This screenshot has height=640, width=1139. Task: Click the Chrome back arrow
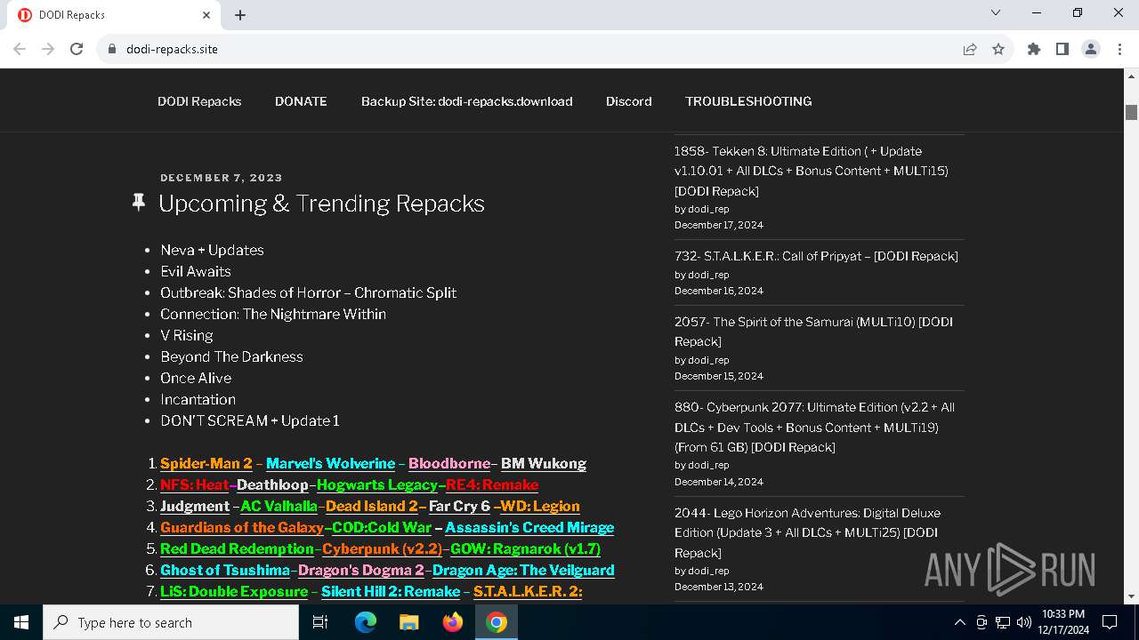point(20,49)
